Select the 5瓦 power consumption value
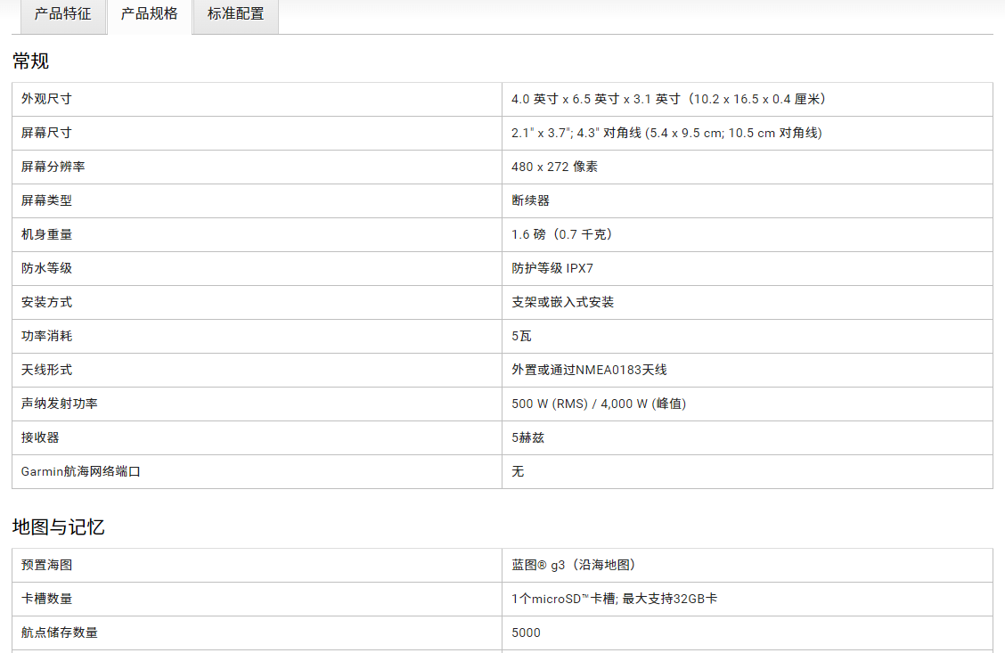 (x=521, y=336)
